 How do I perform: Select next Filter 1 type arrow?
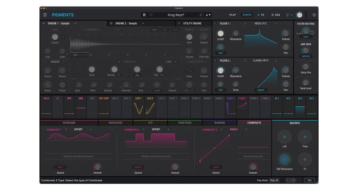pos(276,23)
